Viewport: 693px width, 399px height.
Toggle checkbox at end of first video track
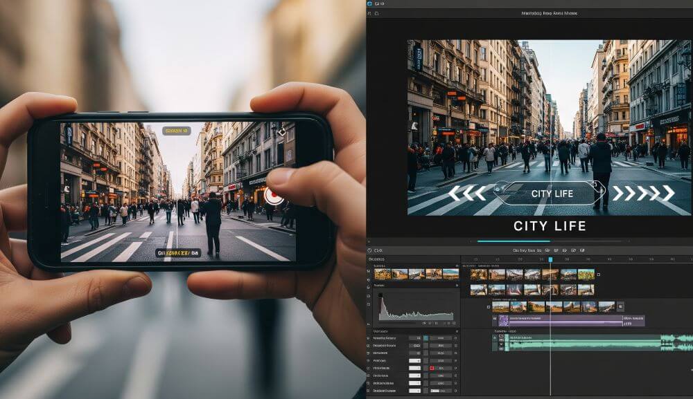(x=599, y=274)
